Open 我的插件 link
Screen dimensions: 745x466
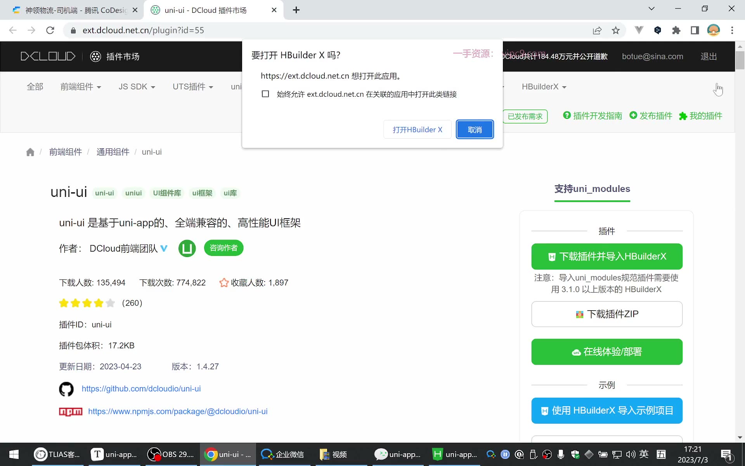701,116
